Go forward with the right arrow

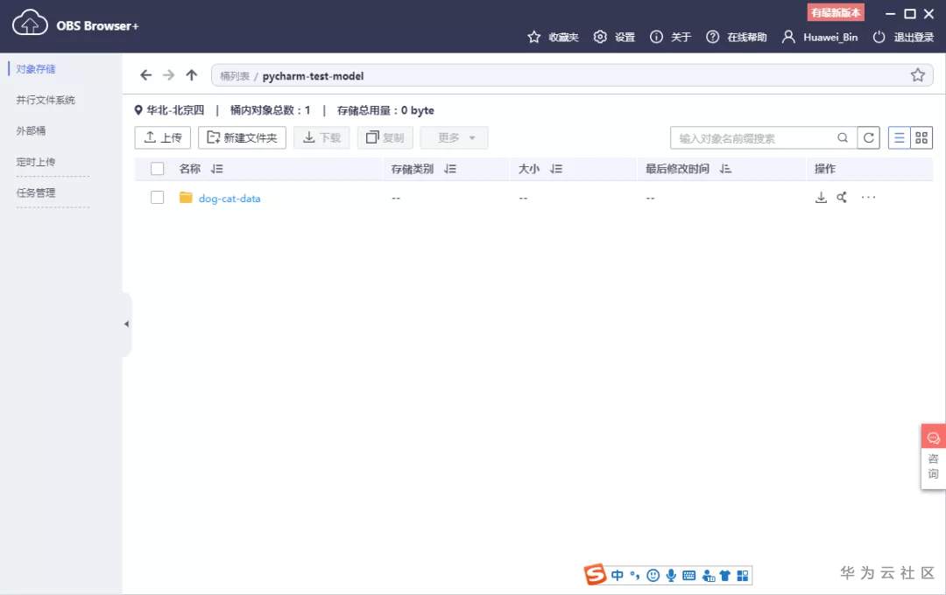pos(168,74)
